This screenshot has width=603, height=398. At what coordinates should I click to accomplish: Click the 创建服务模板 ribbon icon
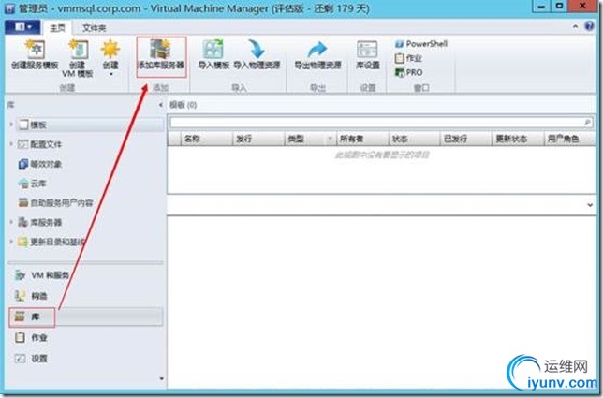(35, 55)
